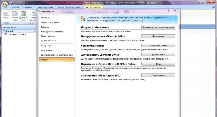217x117 pixels.
Task: Open the quick access toolbar customize arrow
Action: [27, 3]
